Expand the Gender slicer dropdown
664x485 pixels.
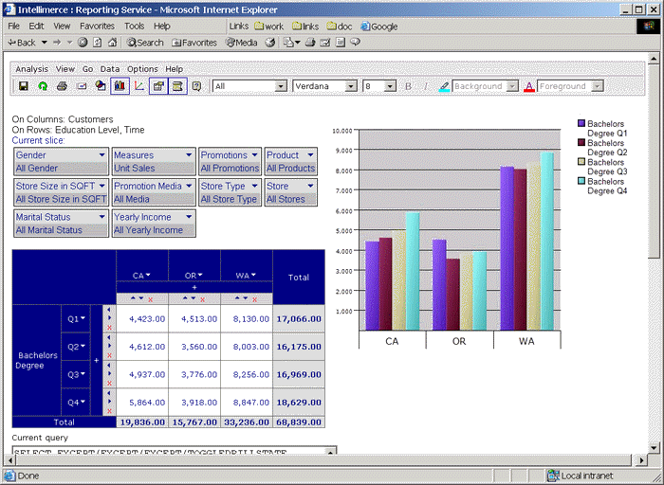[x=102, y=155]
